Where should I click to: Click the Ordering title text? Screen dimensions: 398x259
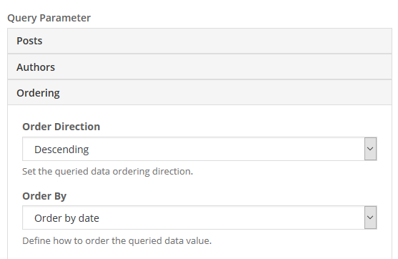[x=38, y=93]
